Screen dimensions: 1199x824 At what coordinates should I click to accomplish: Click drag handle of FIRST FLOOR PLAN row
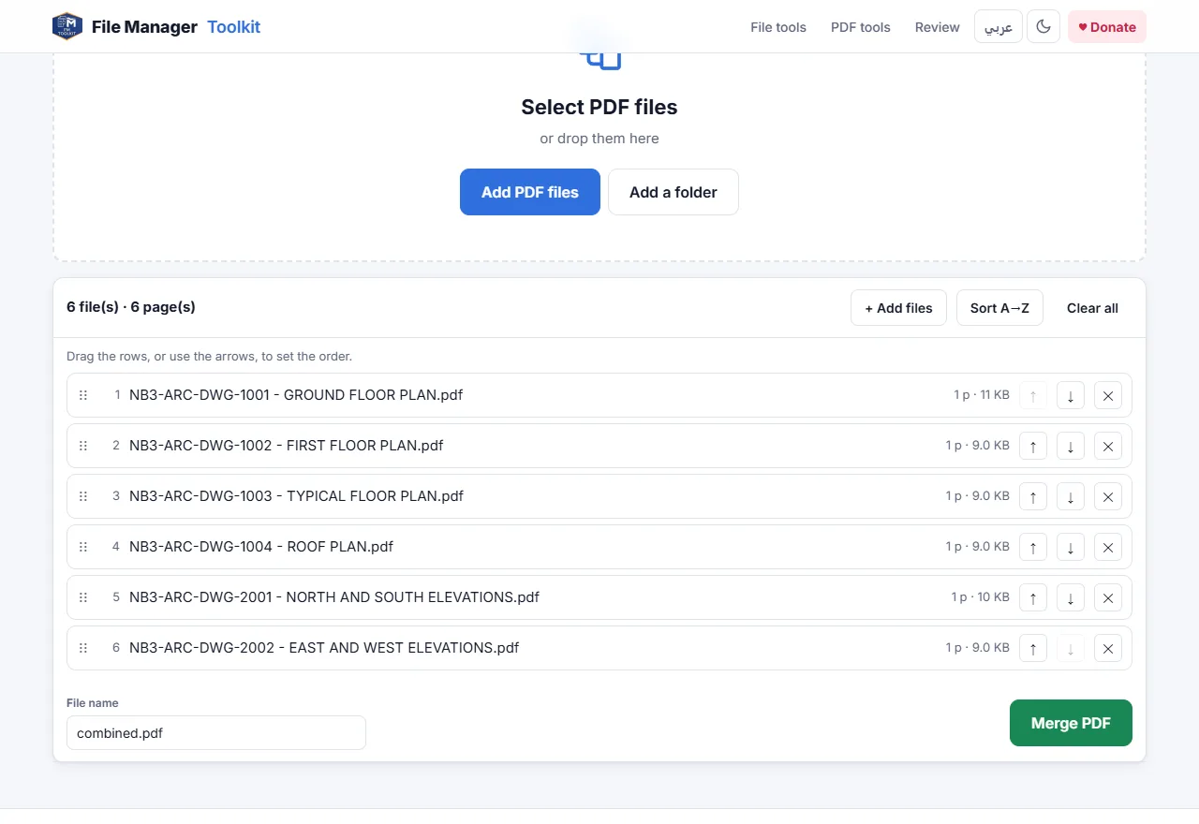(x=83, y=446)
